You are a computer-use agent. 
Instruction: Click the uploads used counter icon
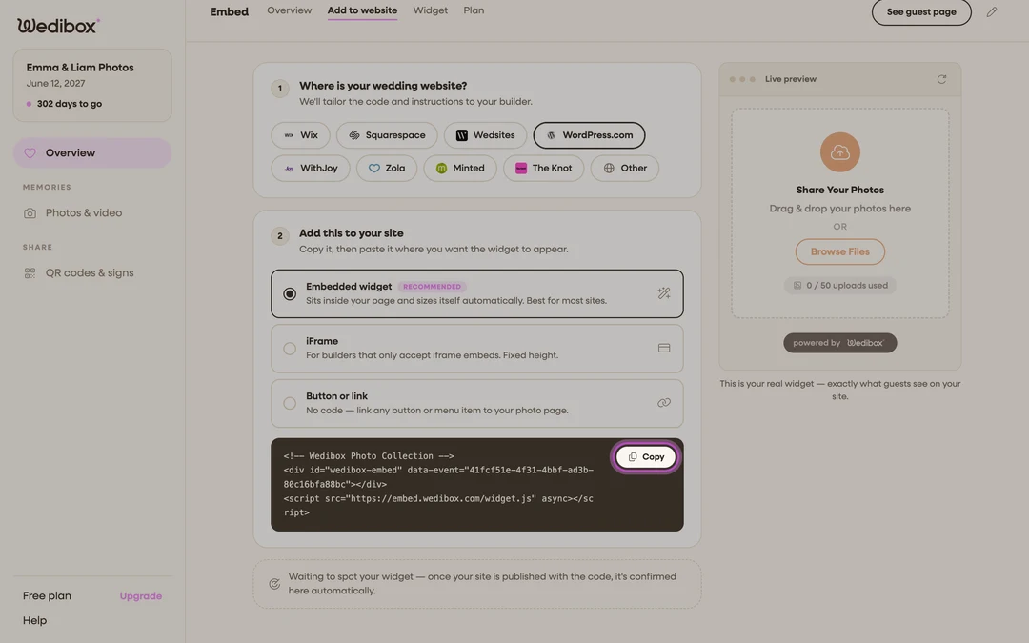797,286
